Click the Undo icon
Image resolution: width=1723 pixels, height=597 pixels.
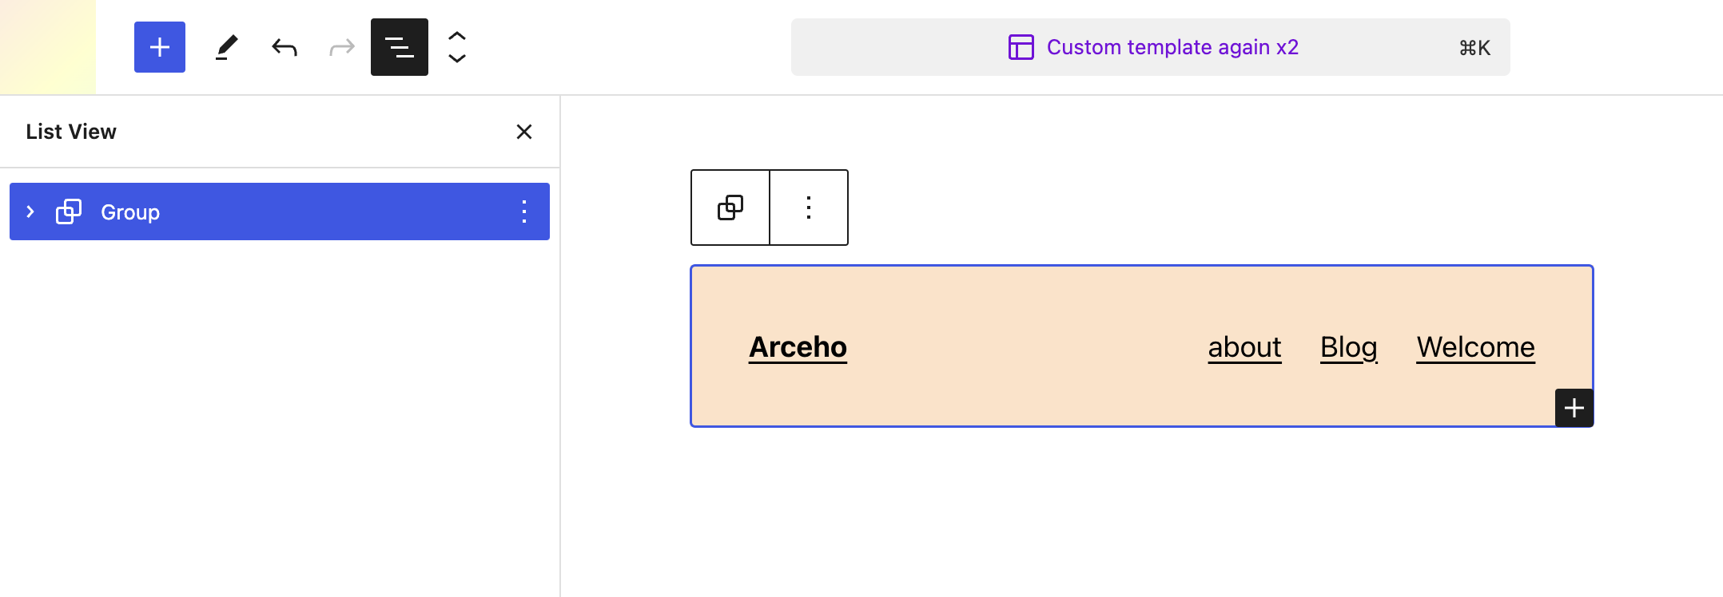tap(284, 47)
